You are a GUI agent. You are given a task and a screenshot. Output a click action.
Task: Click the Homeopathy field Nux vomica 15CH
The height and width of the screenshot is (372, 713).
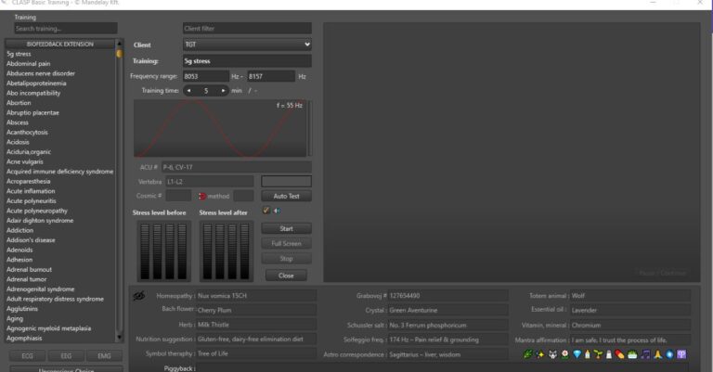tap(256, 296)
